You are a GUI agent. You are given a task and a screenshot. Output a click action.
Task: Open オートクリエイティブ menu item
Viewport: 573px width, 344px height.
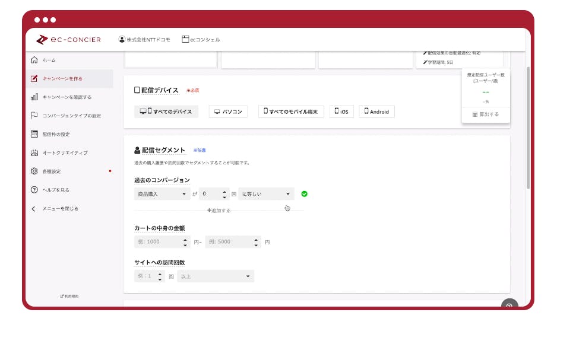tap(65, 153)
